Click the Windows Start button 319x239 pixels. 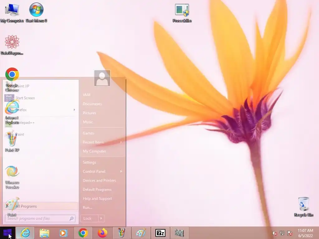[x=7, y=233]
